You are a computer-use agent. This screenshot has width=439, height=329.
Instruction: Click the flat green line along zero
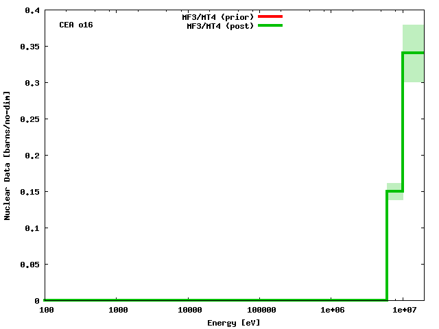click(206, 300)
